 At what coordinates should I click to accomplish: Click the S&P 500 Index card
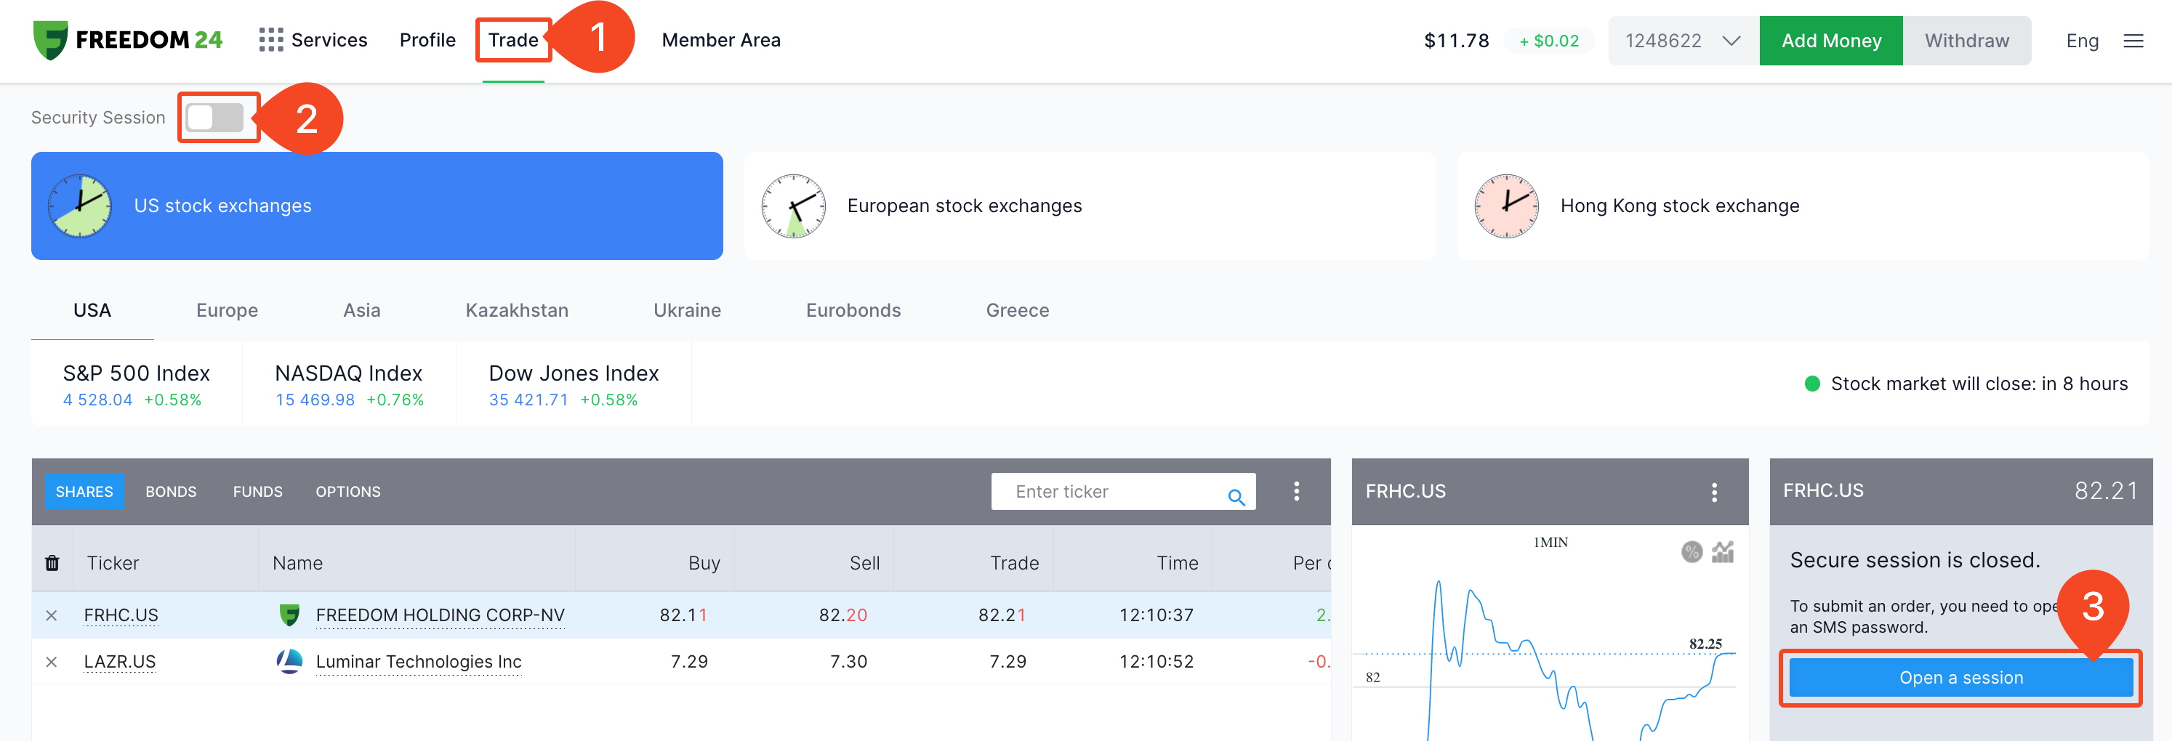tap(137, 384)
